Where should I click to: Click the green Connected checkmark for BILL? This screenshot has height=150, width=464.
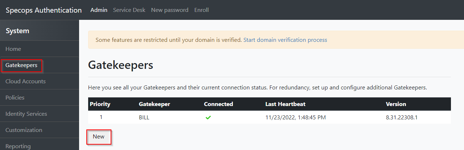click(208, 117)
